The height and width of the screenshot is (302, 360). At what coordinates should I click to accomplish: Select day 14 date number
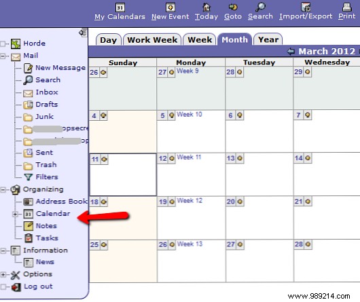point(299,158)
